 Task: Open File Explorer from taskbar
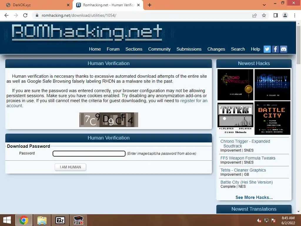click(42, 220)
